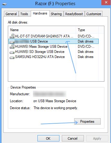Click the HUAWEI SD Storage disk icon
111x143 pixels.
click(12, 52)
